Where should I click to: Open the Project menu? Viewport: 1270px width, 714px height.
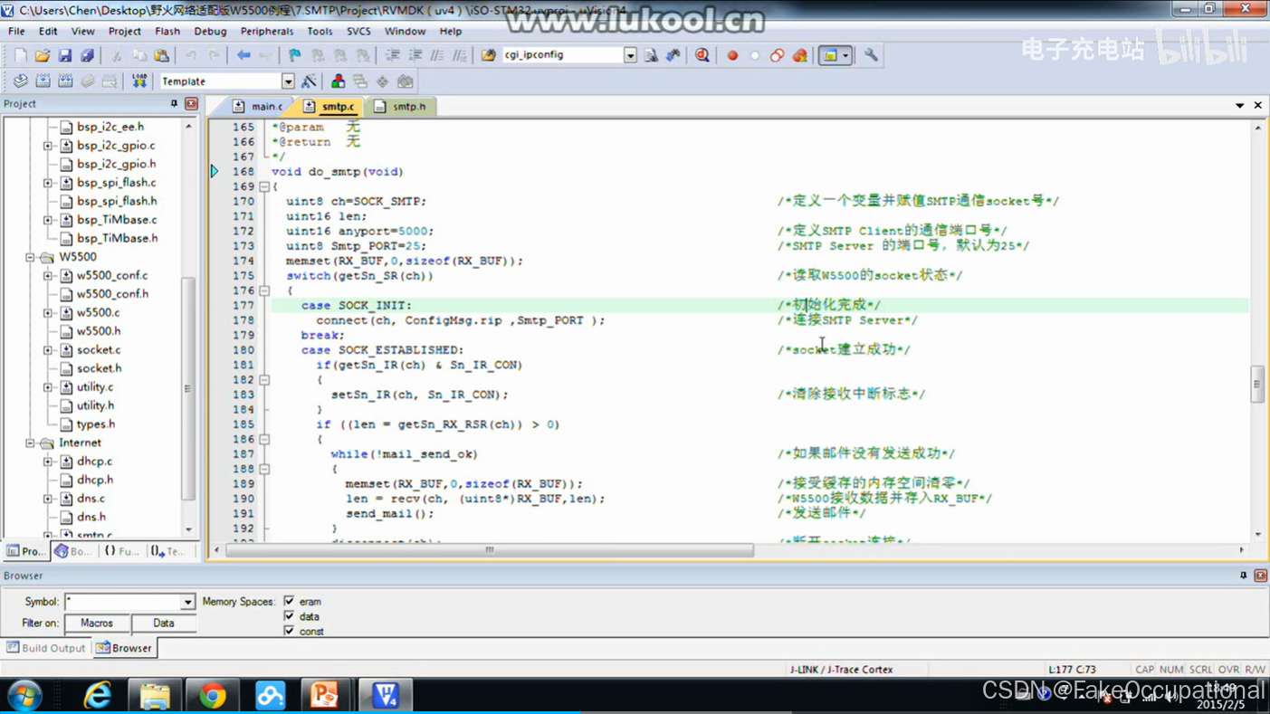point(124,31)
